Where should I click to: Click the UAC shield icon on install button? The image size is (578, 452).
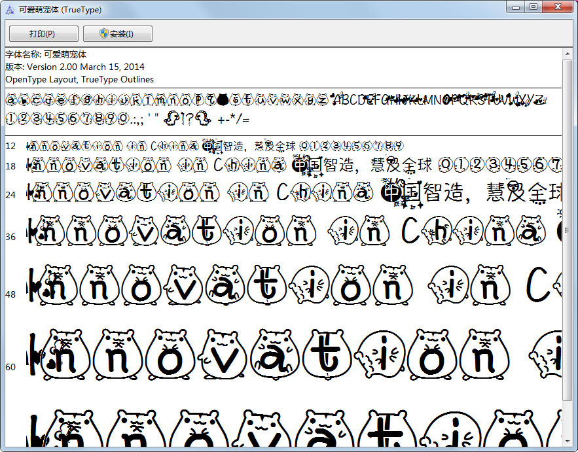(103, 34)
